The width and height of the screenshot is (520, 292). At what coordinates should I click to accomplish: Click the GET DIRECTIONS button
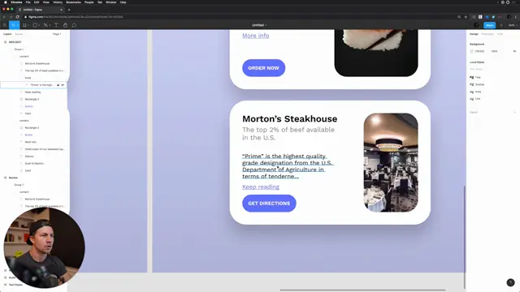[x=269, y=204]
